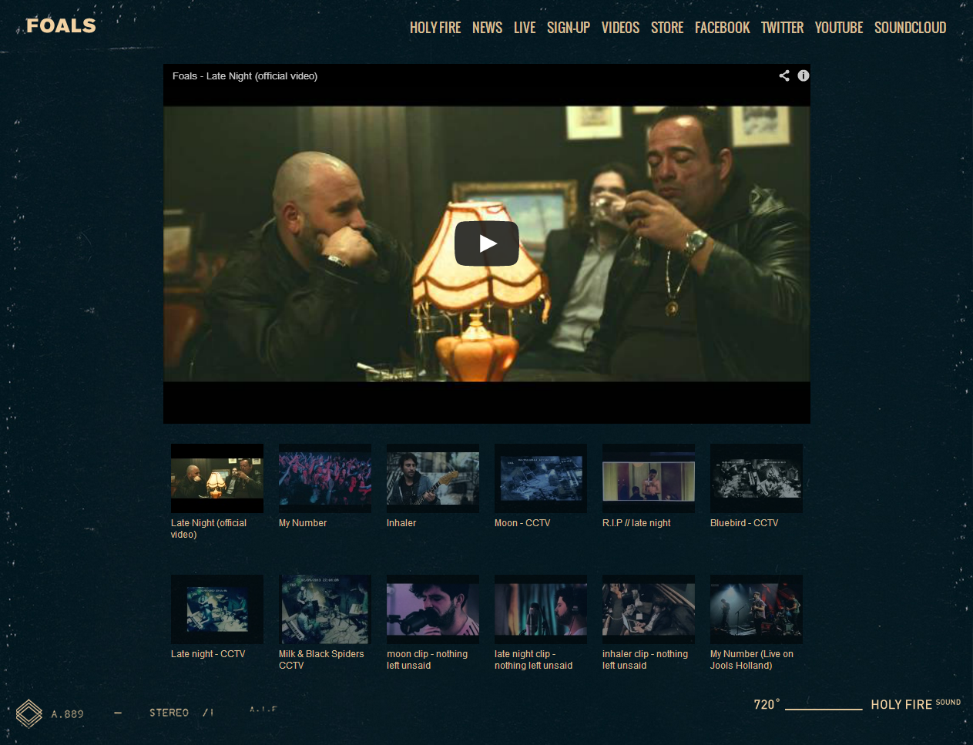Click the 'Late Night (official video)' caption
973x745 pixels.
tap(209, 529)
